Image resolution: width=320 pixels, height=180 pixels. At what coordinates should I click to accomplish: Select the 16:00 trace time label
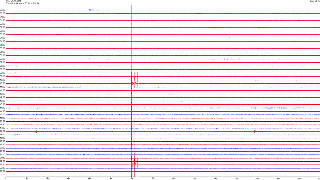pos(3,121)
